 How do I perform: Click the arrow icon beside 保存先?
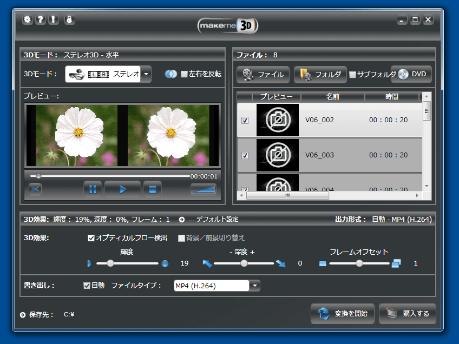23,315
